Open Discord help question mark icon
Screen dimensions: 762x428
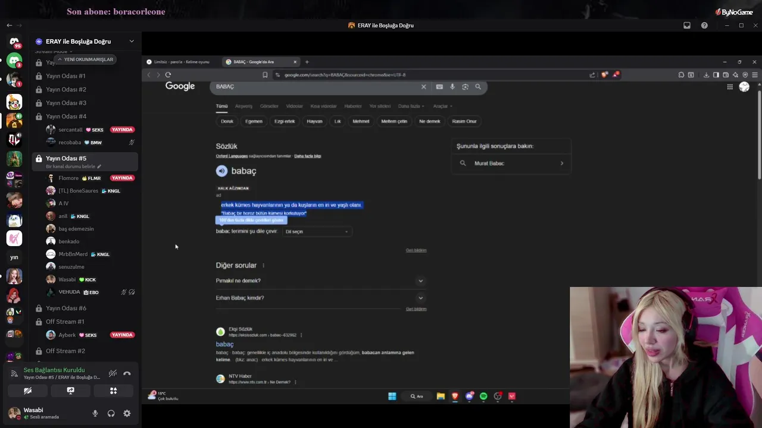coord(704,26)
